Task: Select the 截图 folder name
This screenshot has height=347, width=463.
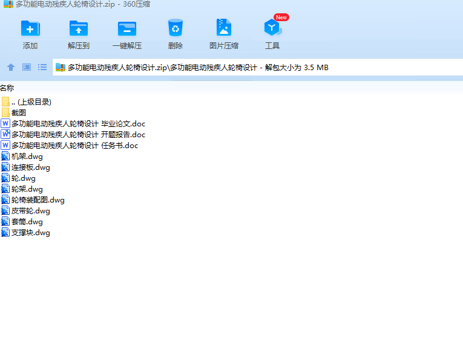Action: pos(19,112)
